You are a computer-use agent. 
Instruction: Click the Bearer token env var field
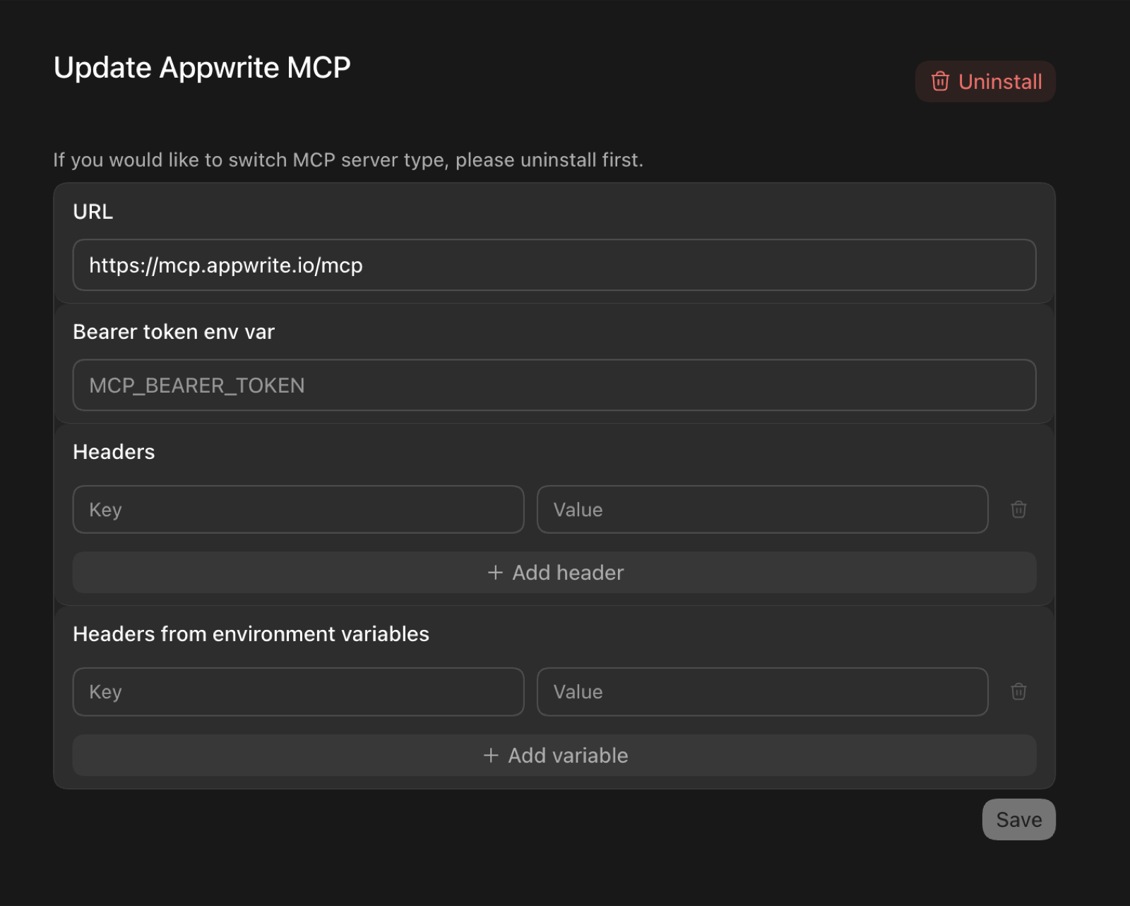click(x=554, y=385)
